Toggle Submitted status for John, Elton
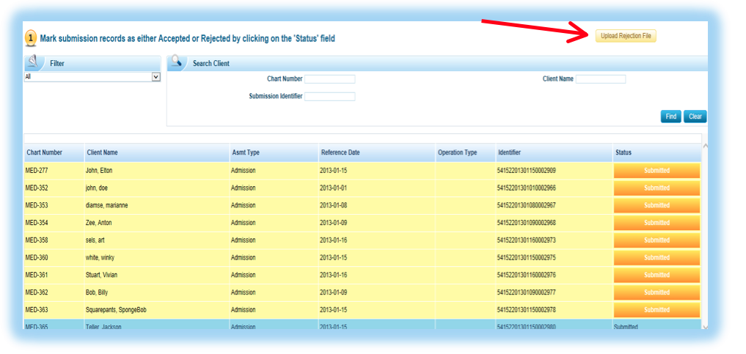Image resolution: width=746 pixels, height=354 pixels. 657,170
